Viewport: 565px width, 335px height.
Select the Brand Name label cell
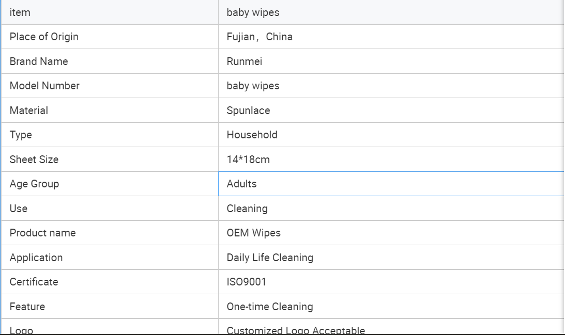click(x=39, y=61)
